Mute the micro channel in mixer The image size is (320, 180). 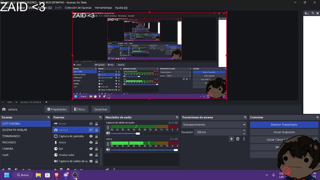(108, 150)
